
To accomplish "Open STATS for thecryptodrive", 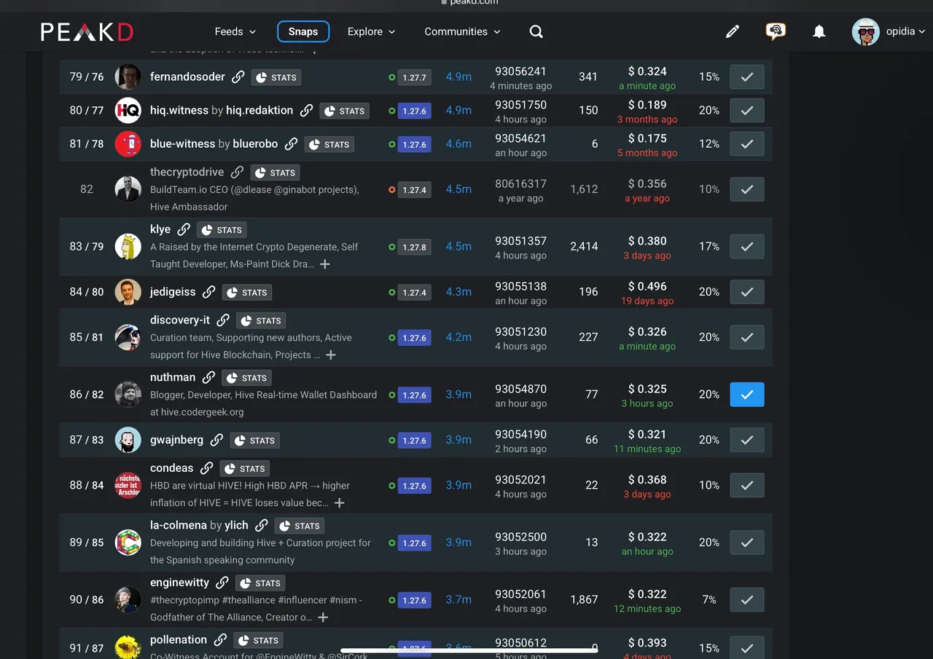I will [275, 173].
